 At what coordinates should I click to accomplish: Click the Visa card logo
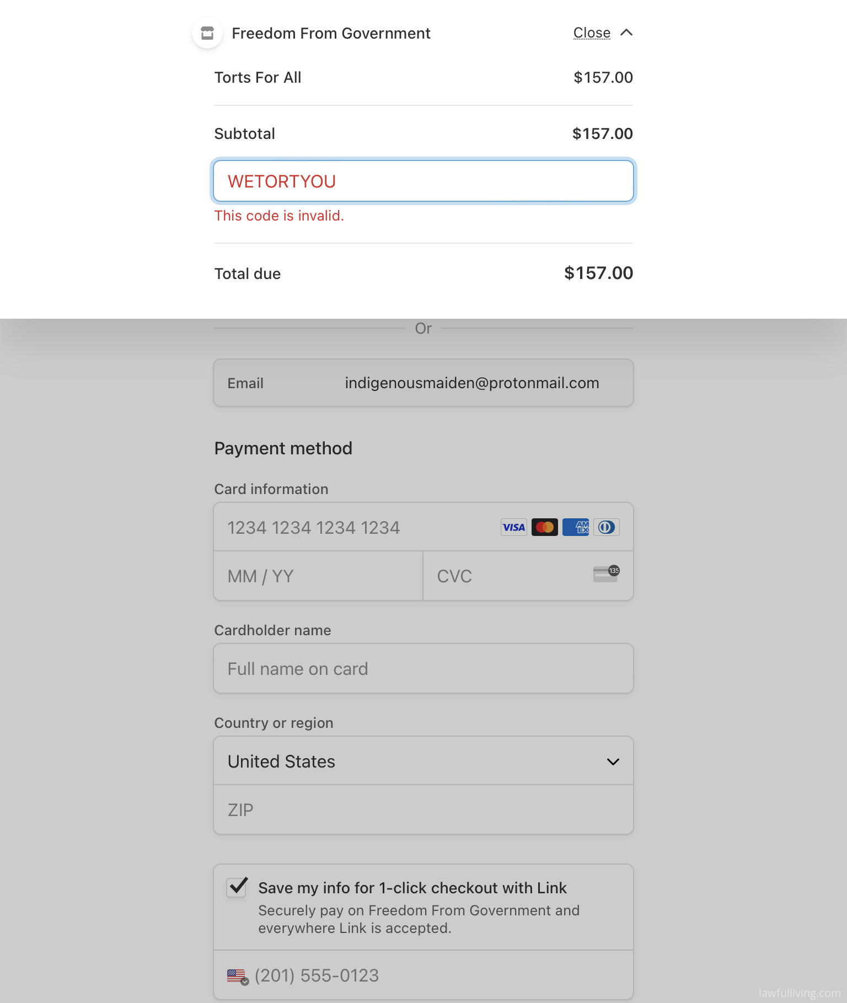(513, 527)
